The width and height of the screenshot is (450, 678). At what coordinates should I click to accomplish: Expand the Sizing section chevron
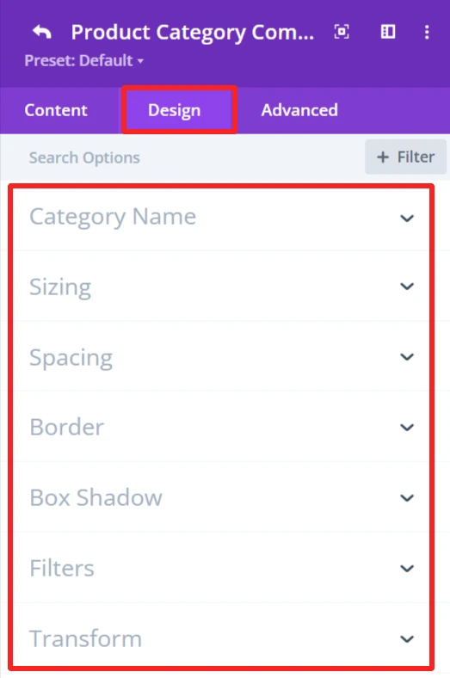click(407, 287)
